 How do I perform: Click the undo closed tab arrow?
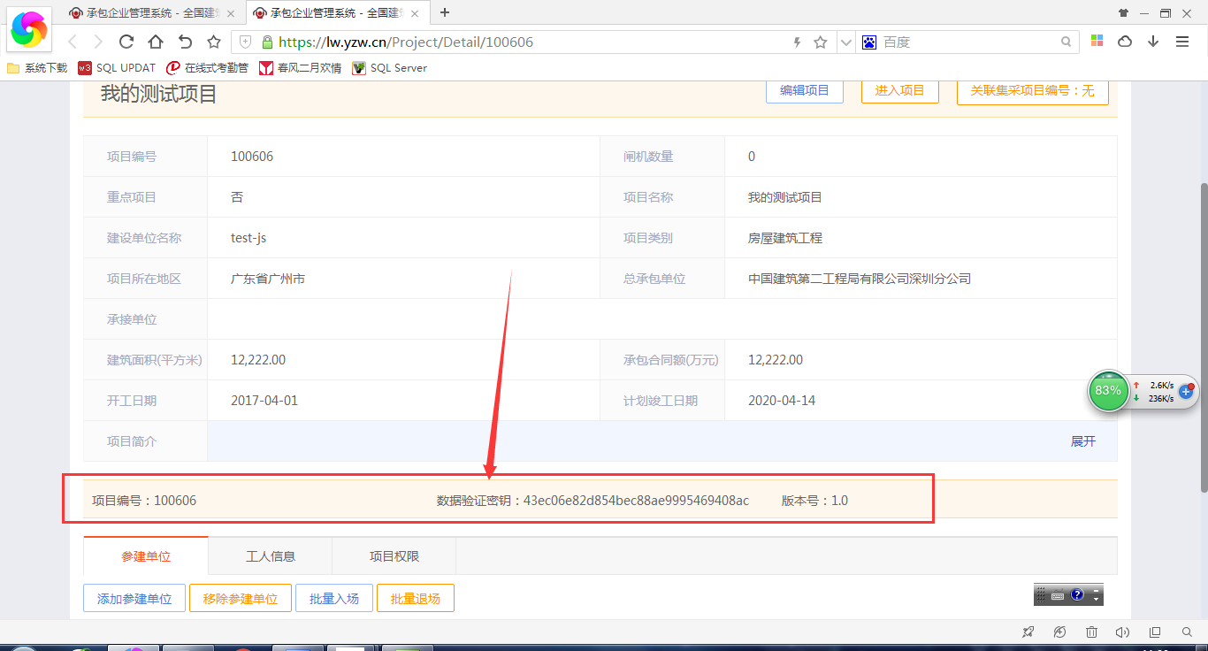point(185,42)
